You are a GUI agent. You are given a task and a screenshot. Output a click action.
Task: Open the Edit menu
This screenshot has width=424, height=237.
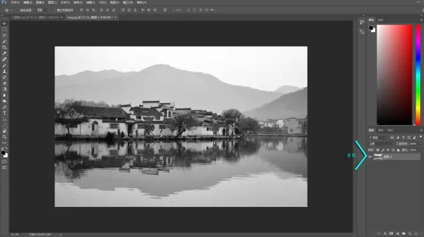(28, 3)
